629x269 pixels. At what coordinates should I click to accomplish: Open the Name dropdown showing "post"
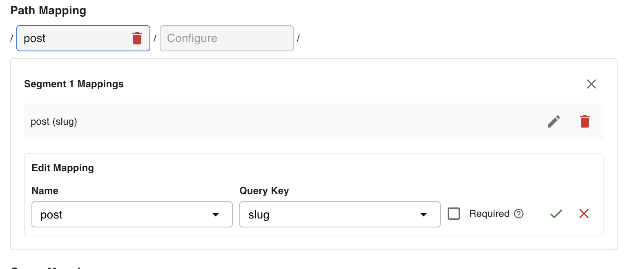point(123,214)
